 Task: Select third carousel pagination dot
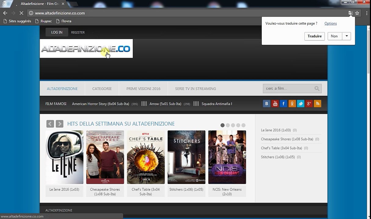click(233, 125)
